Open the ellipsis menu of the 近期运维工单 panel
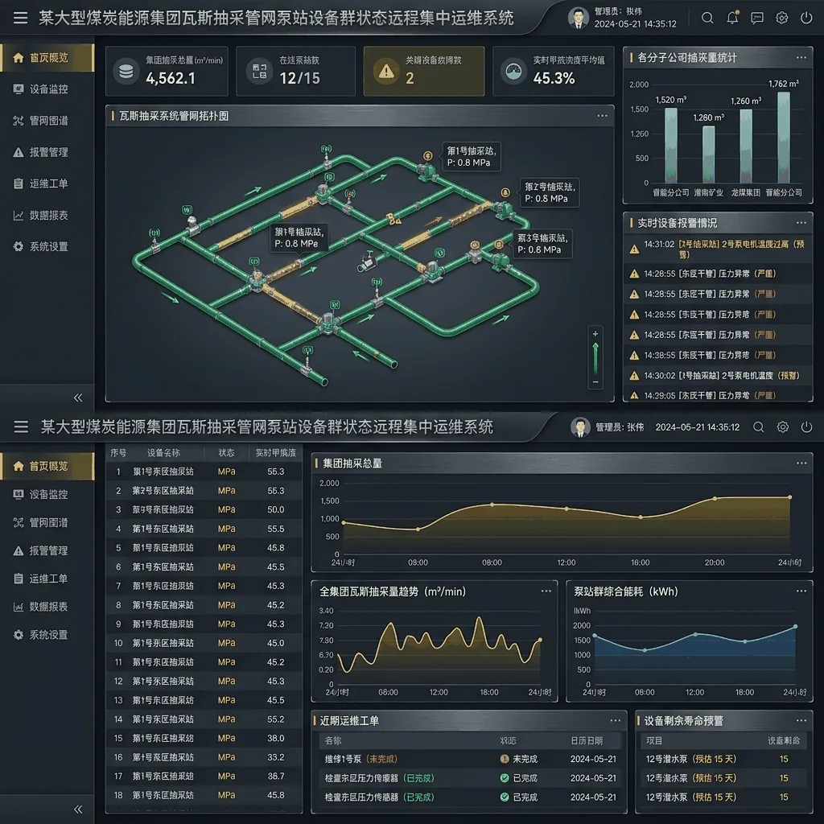The width and height of the screenshot is (824, 824). (x=616, y=720)
